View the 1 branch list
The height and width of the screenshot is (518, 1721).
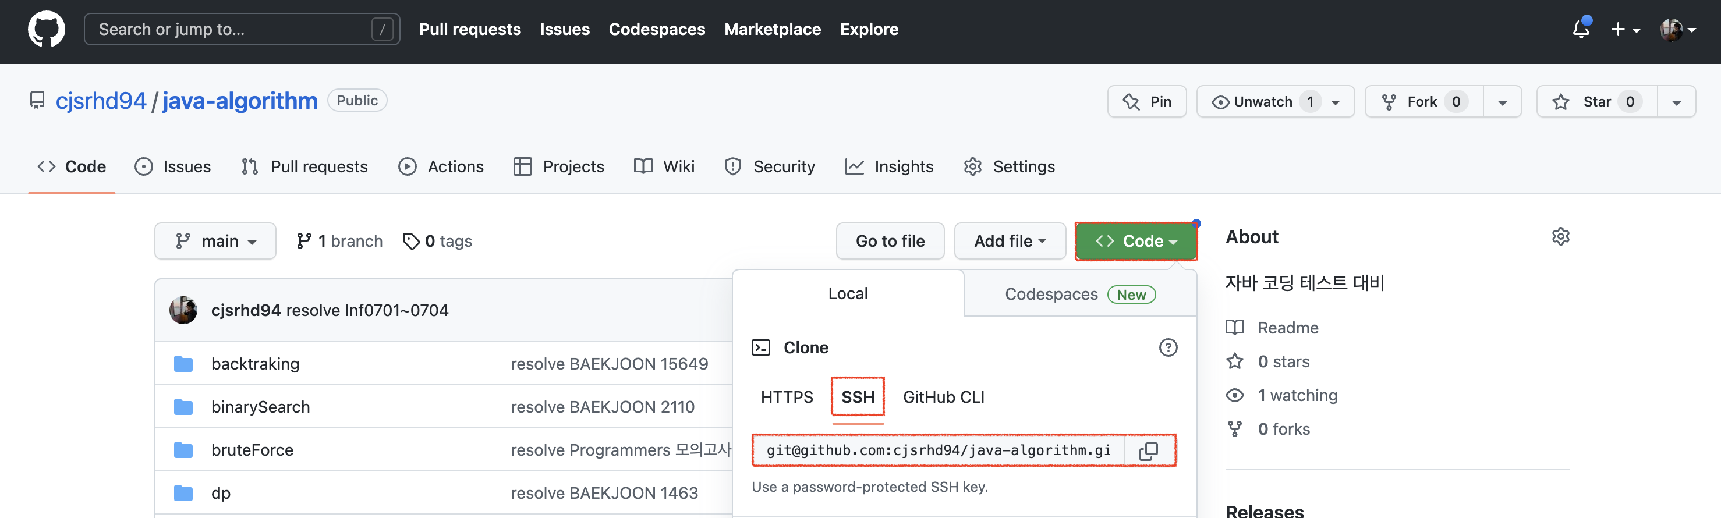click(339, 241)
